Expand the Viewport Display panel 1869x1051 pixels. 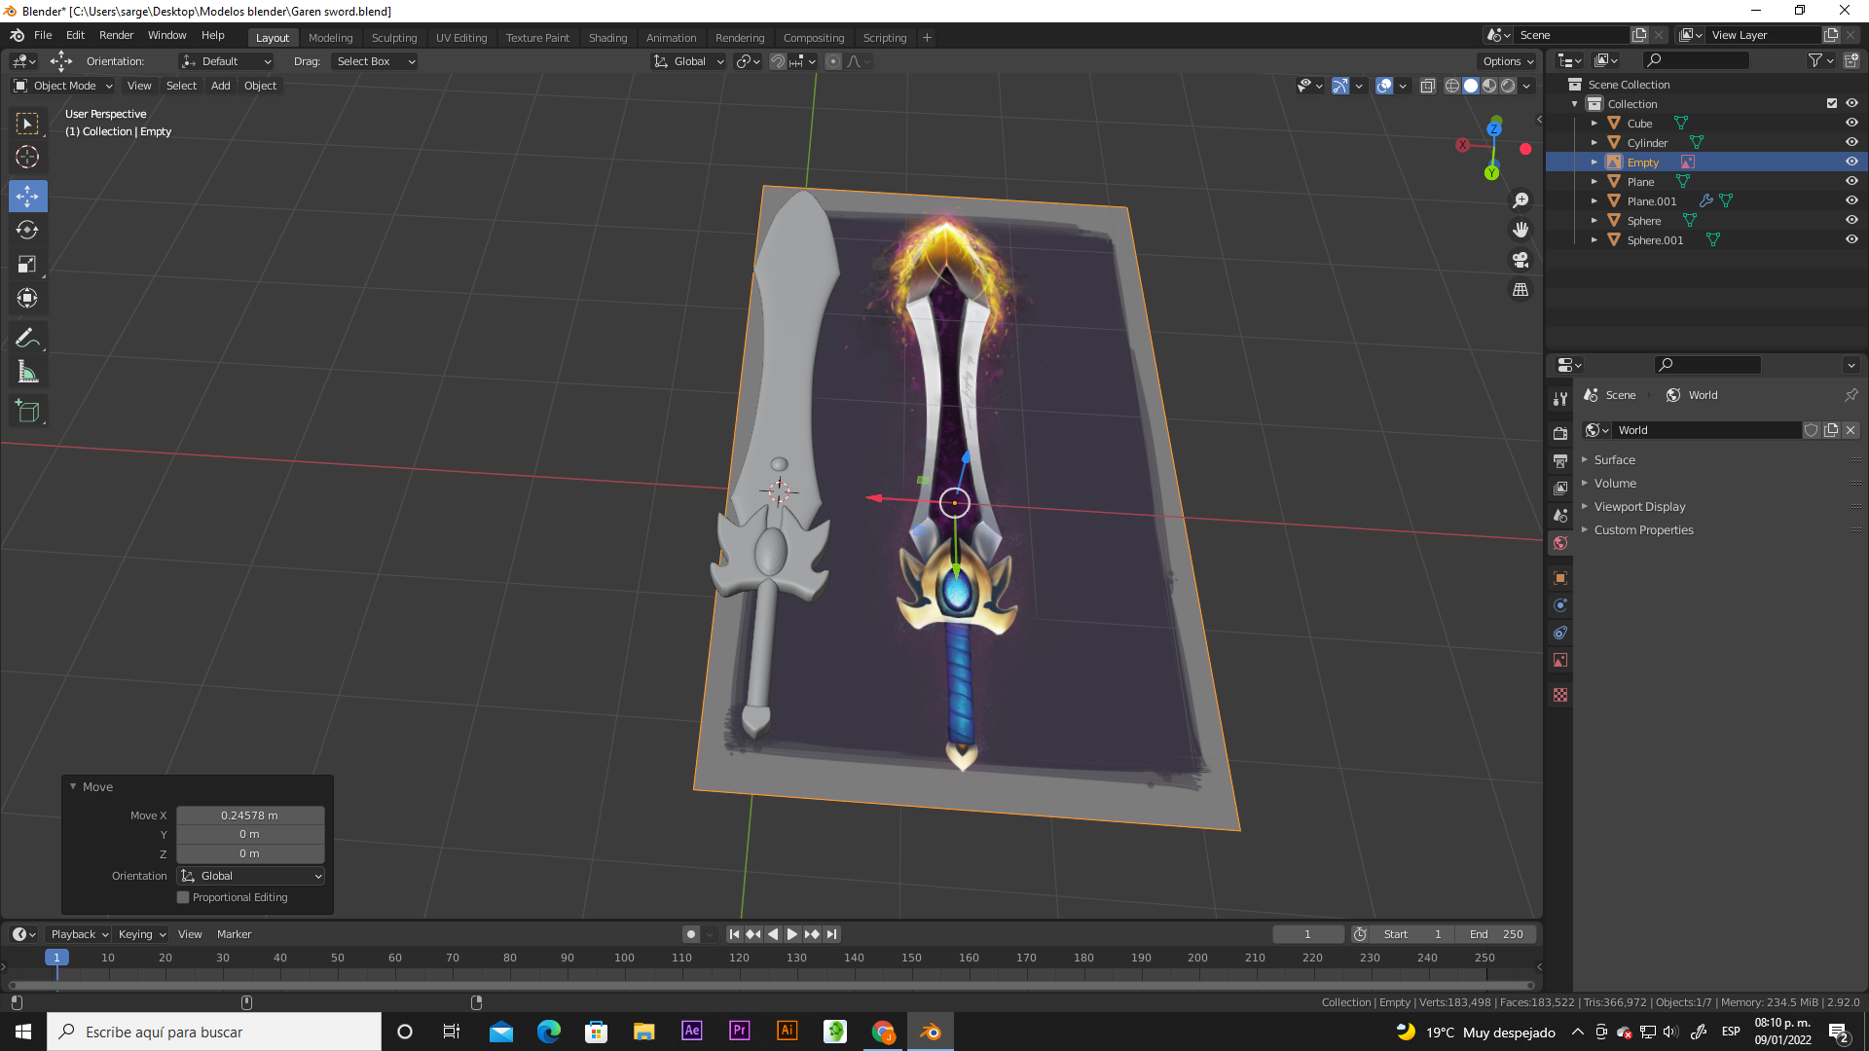1639,507
